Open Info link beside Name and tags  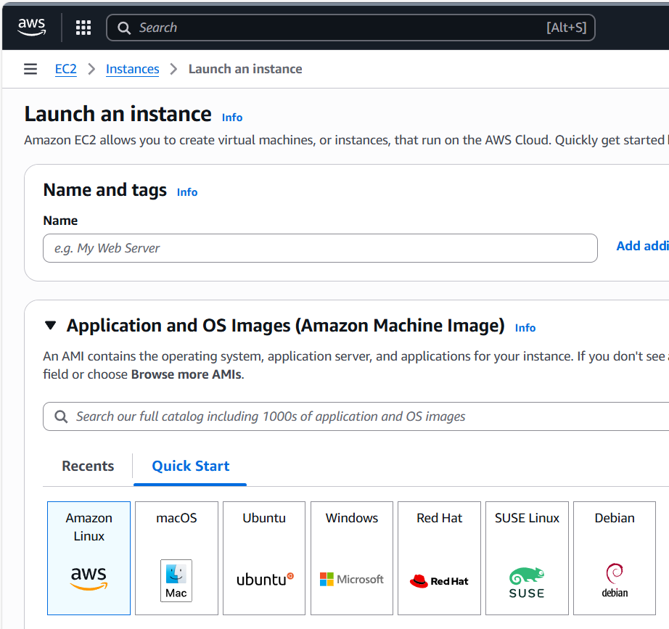(187, 192)
